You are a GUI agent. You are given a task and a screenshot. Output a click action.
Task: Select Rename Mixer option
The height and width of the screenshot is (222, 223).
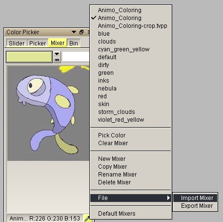[131, 175]
